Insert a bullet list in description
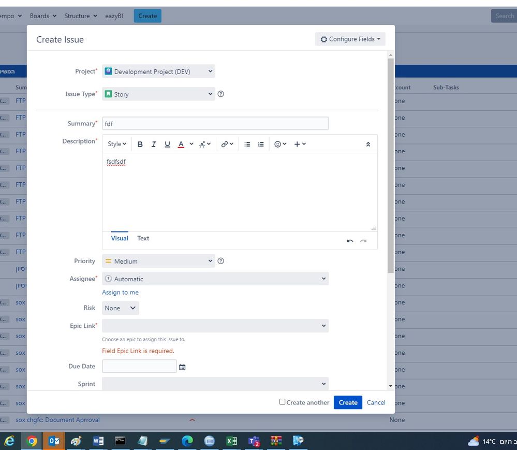 tap(247, 144)
